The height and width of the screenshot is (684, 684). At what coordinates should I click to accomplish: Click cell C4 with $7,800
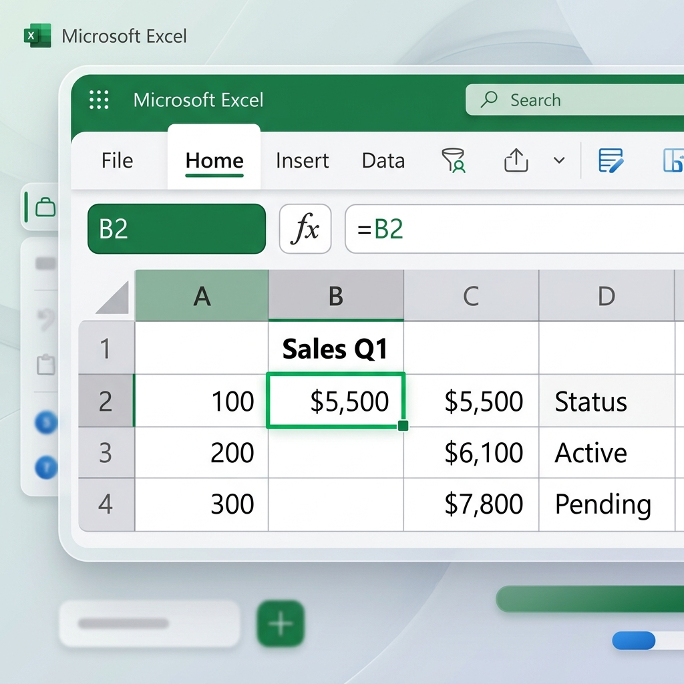(x=471, y=505)
